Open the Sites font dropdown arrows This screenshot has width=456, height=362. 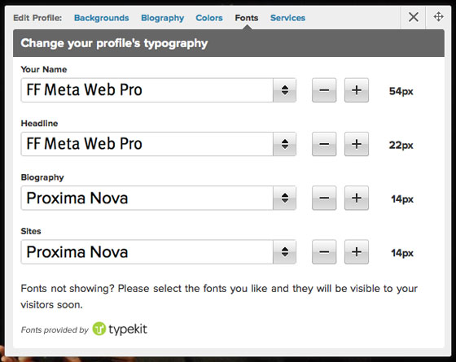285,252
